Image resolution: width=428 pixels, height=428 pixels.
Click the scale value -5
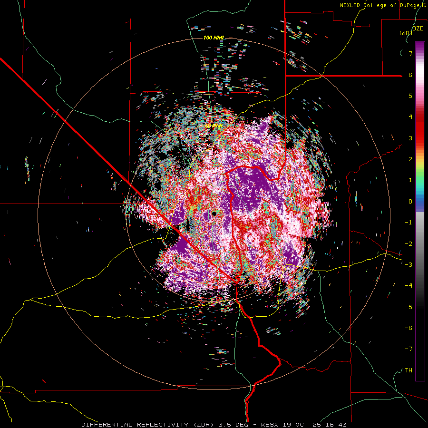[409, 307]
